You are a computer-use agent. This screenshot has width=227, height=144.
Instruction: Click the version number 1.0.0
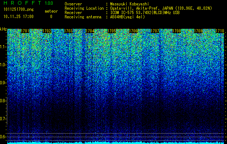click(49, 3)
